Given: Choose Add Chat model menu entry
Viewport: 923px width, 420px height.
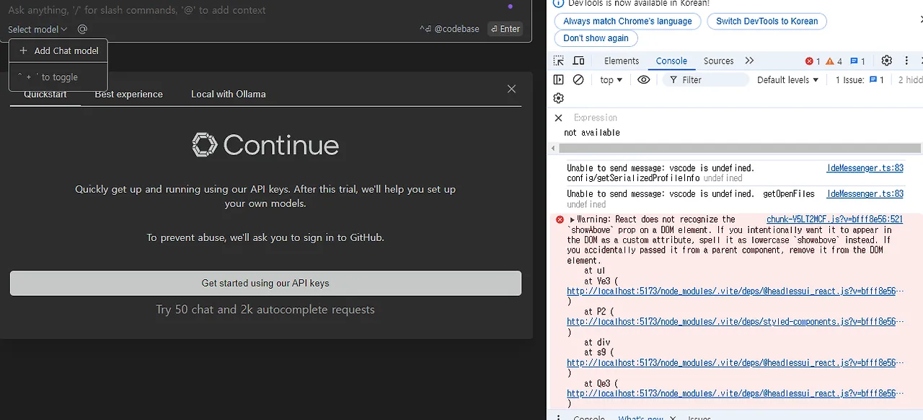Looking at the screenshot, I should coord(58,51).
